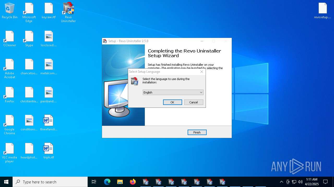
Task: Open the Revo Uninstaller desktop shortcut
Action: click(68, 13)
